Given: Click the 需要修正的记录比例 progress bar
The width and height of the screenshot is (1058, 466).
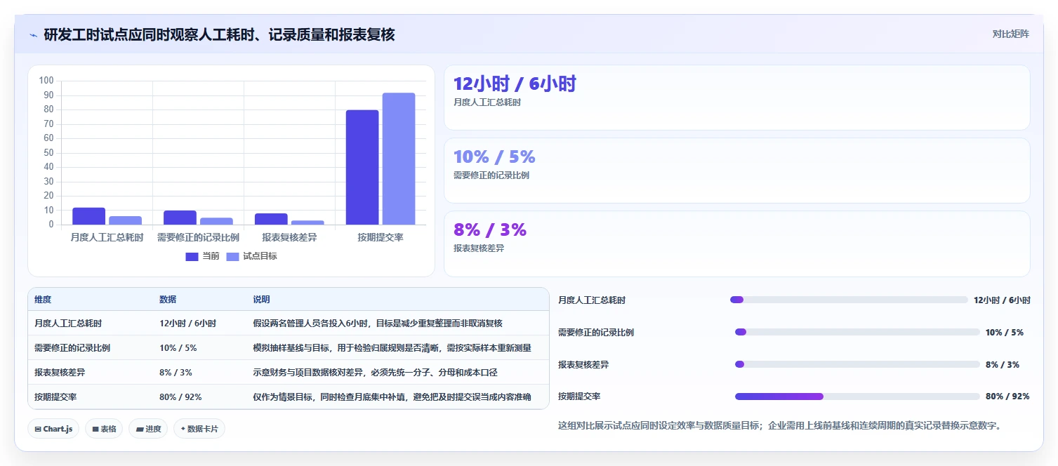Looking at the screenshot, I should point(857,332).
